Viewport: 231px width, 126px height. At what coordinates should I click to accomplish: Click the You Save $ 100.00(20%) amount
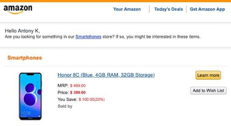pyautogui.click(x=92, y=99)
